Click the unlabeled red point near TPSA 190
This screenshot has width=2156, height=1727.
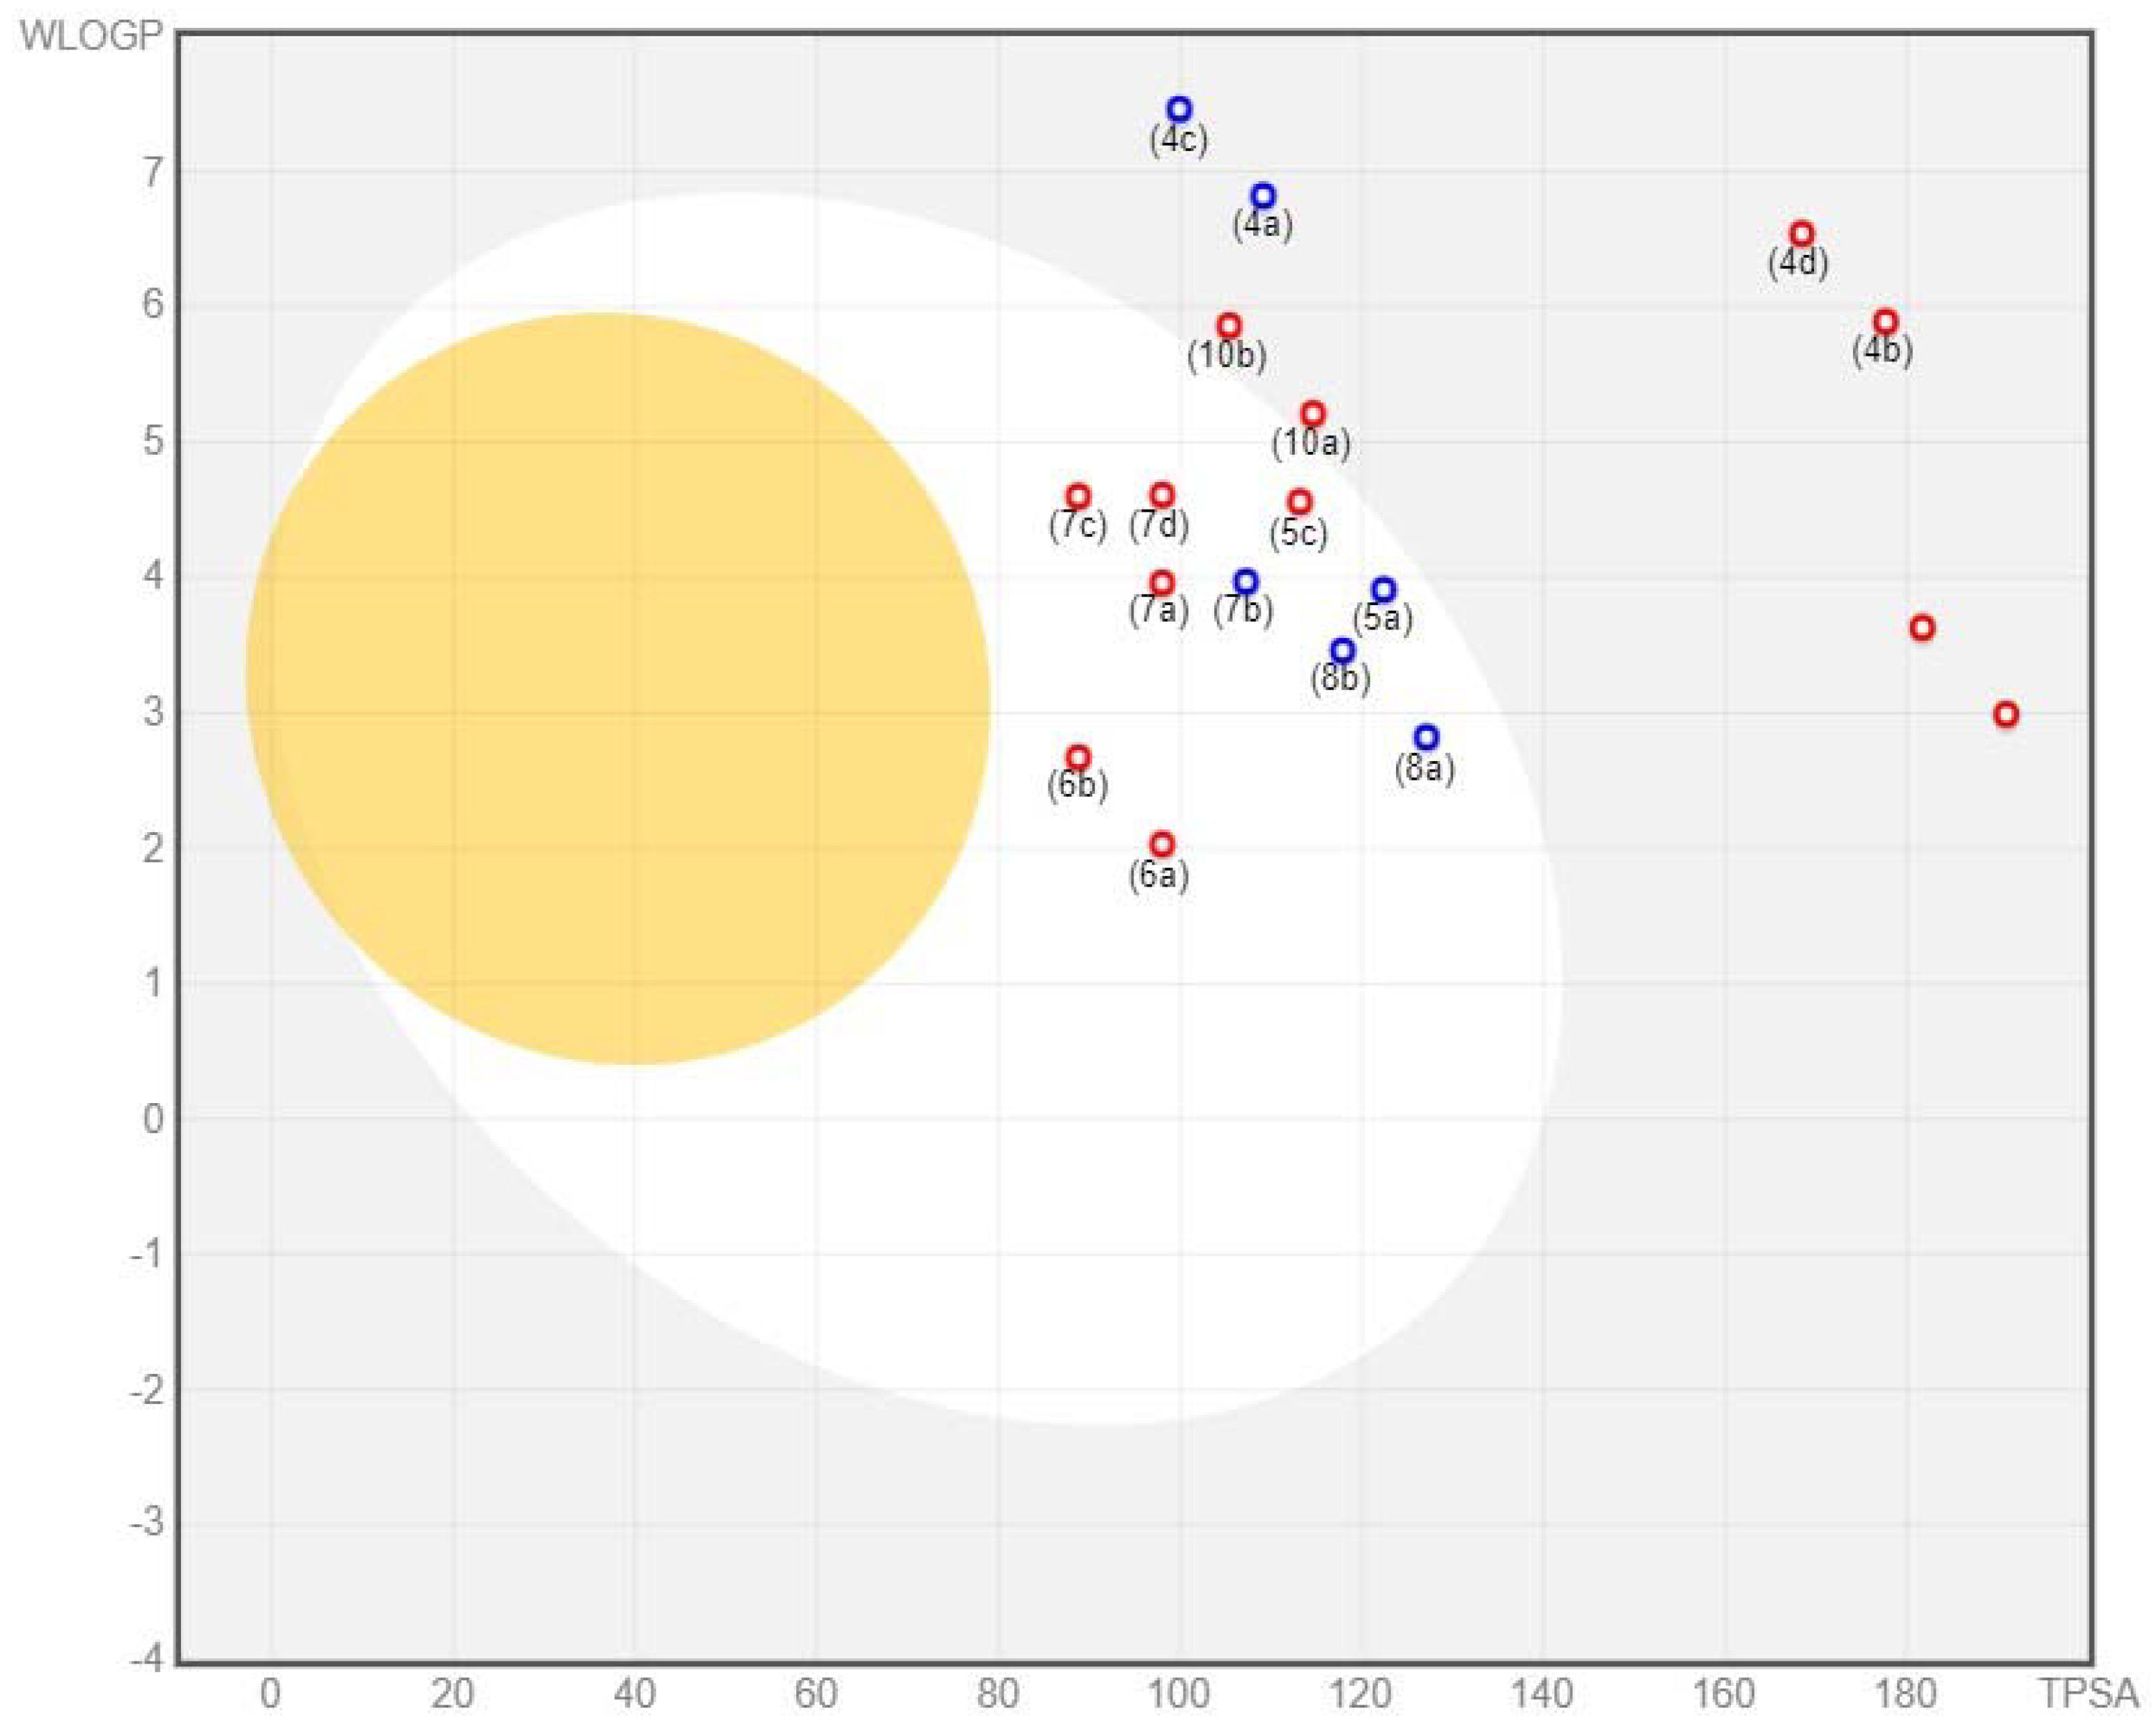tap(2005, 714)
